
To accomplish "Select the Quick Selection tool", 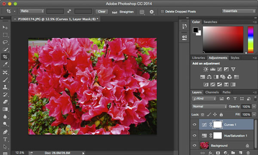I will pyautogui.click(x=5, y=50).
